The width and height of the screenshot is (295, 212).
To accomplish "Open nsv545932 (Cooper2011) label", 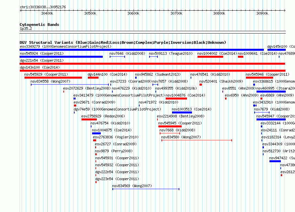I will coord(117,165).
